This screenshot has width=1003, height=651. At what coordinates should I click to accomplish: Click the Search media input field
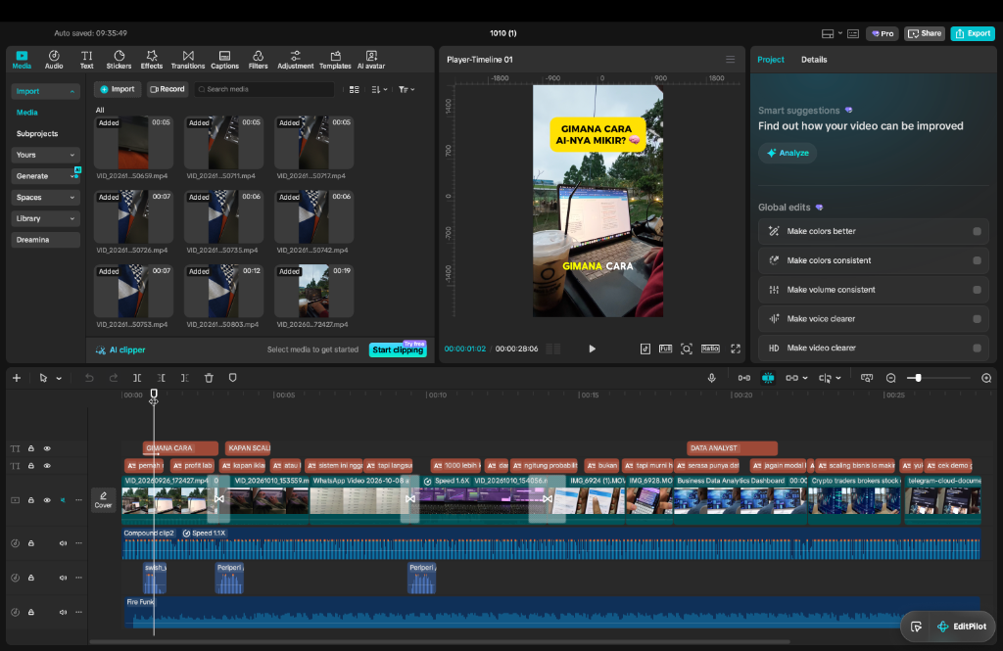pos(264,89)
